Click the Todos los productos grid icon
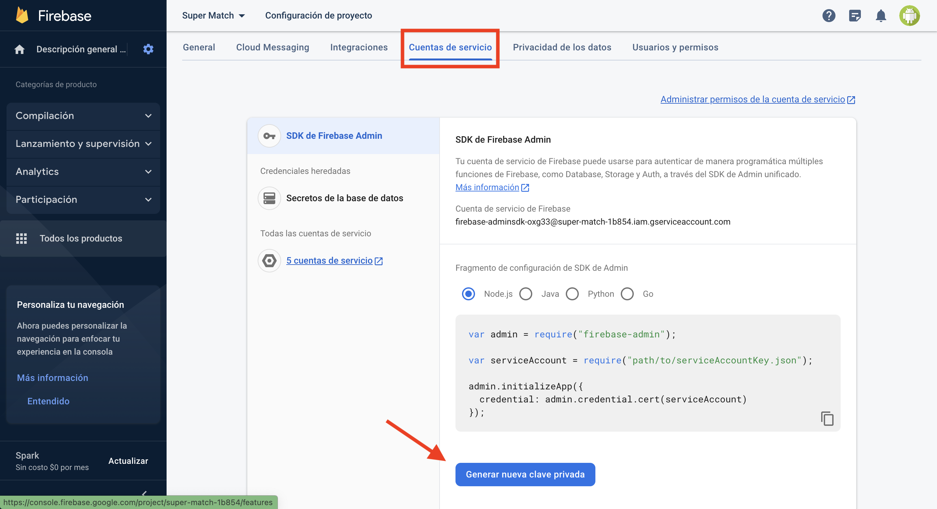937x509 pixels. (x=21, y=238)
